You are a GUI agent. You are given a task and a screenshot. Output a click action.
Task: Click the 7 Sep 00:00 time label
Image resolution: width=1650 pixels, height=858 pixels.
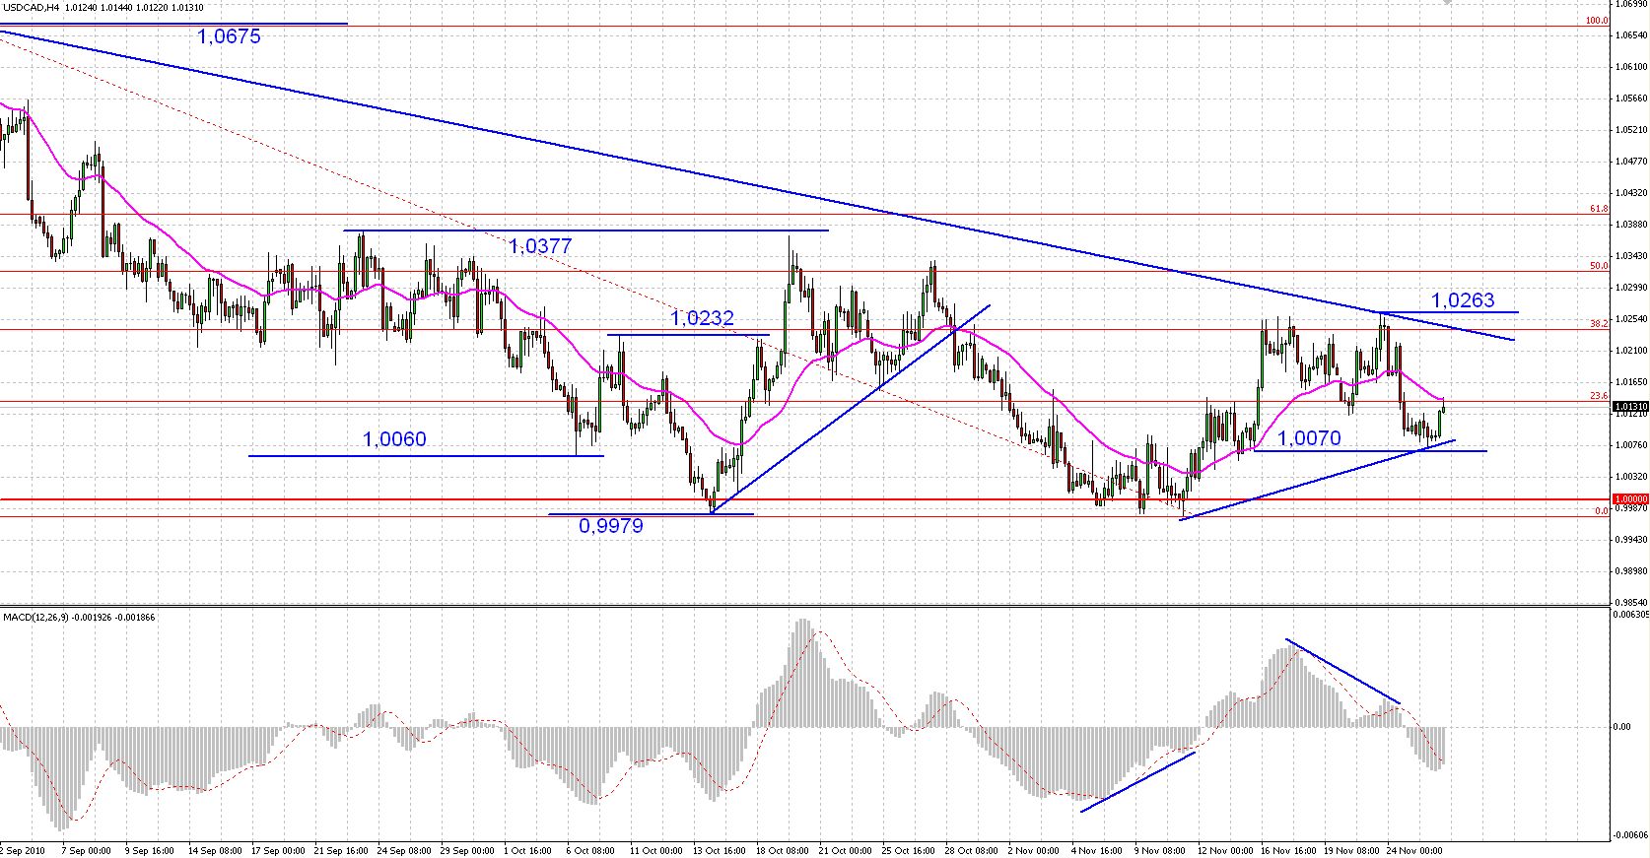click(87, 849)
